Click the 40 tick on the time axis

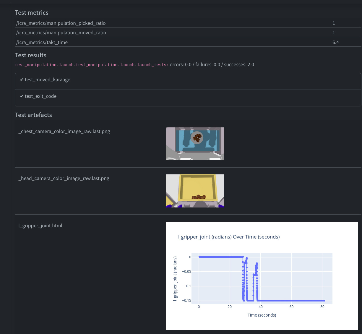tap(260, 307)
